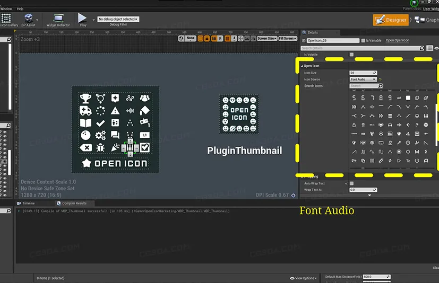Open the Icon Gallery tool
Screen dimensions: 439x283
7,20
